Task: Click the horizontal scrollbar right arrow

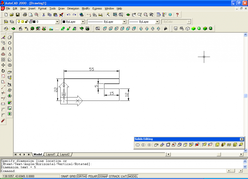Action: coord(241,154)
